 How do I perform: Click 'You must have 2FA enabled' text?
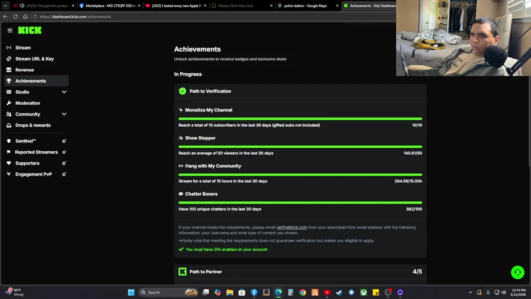[x=227, y=249]
